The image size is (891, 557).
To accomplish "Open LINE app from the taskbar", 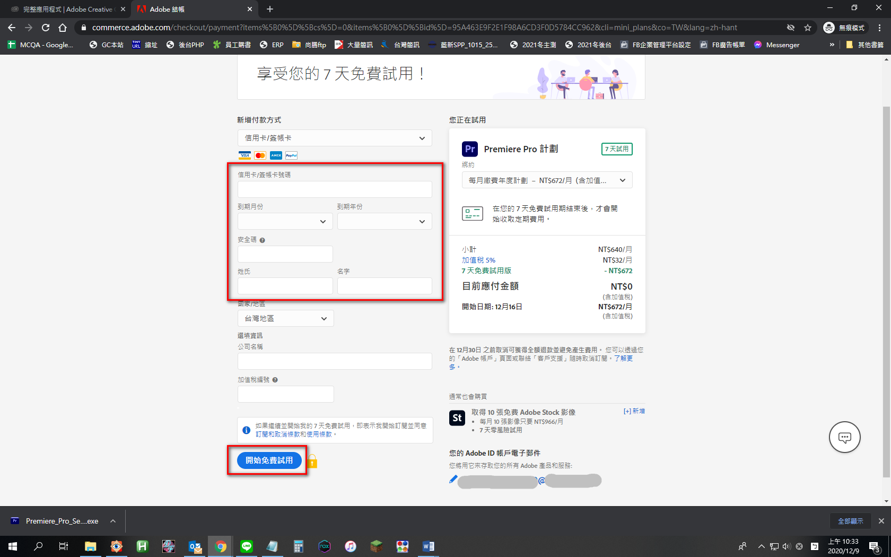I will (x=247, y=546).
